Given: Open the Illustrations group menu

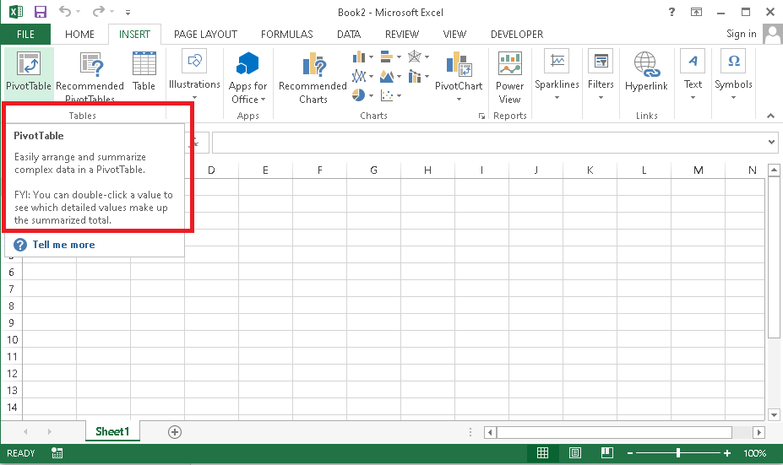Looking at the screenshot, I should 194,74.
